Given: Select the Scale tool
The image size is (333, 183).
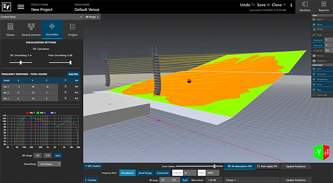Looking at the screenshot, I should point(319,35).
